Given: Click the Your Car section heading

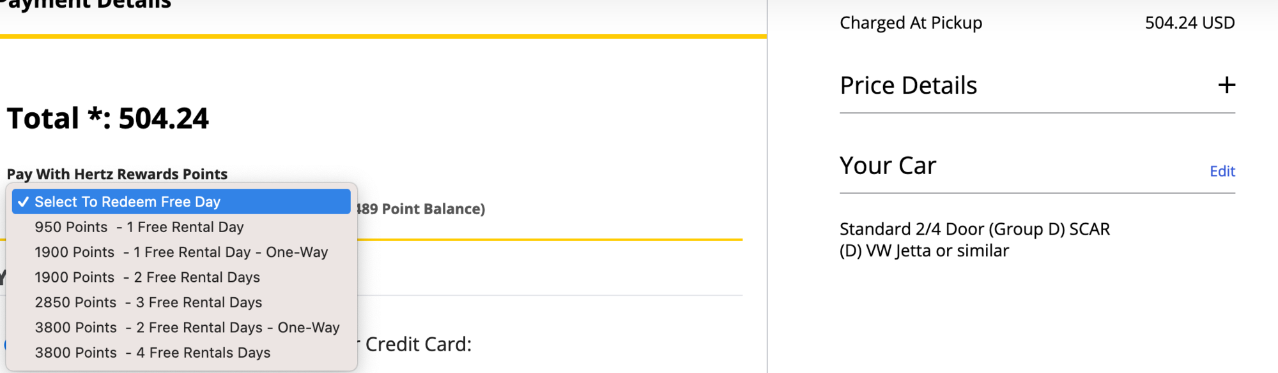Looking at the screenshot, I should click(x=888, y=165).
